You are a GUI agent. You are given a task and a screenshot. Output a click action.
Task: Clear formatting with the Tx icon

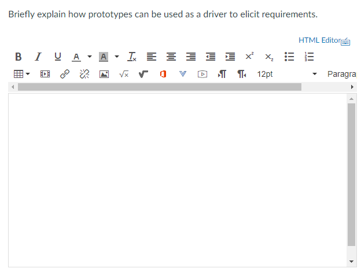coord(132,57)
